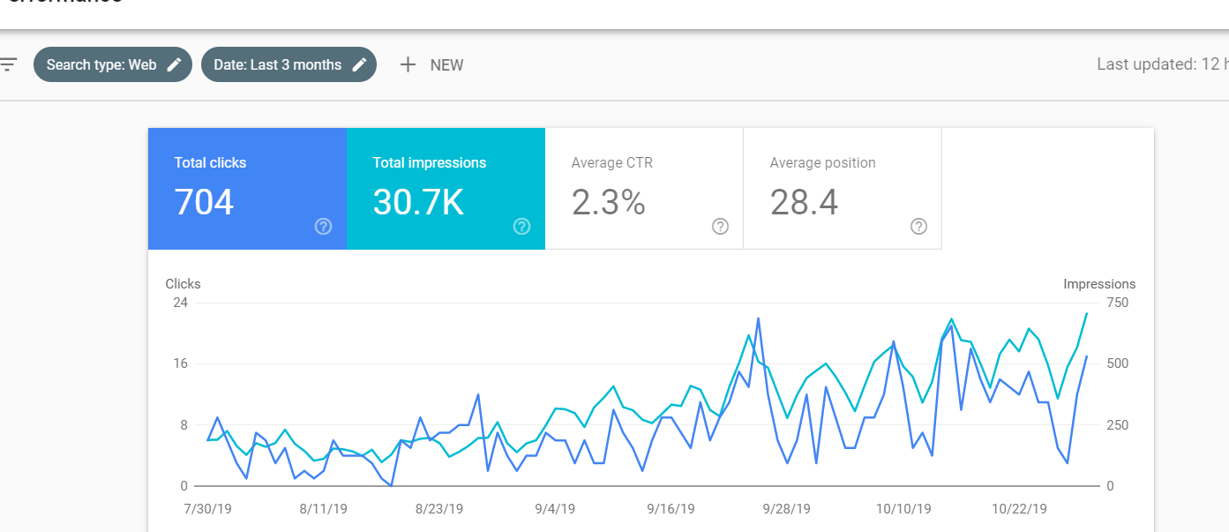Screen dimensions: 1229x532
Task: Toggle the Total impressions metric card
Action: click(x=446, y=189)
